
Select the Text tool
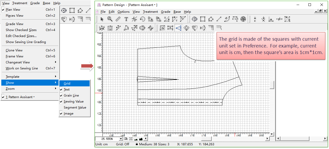126,19
